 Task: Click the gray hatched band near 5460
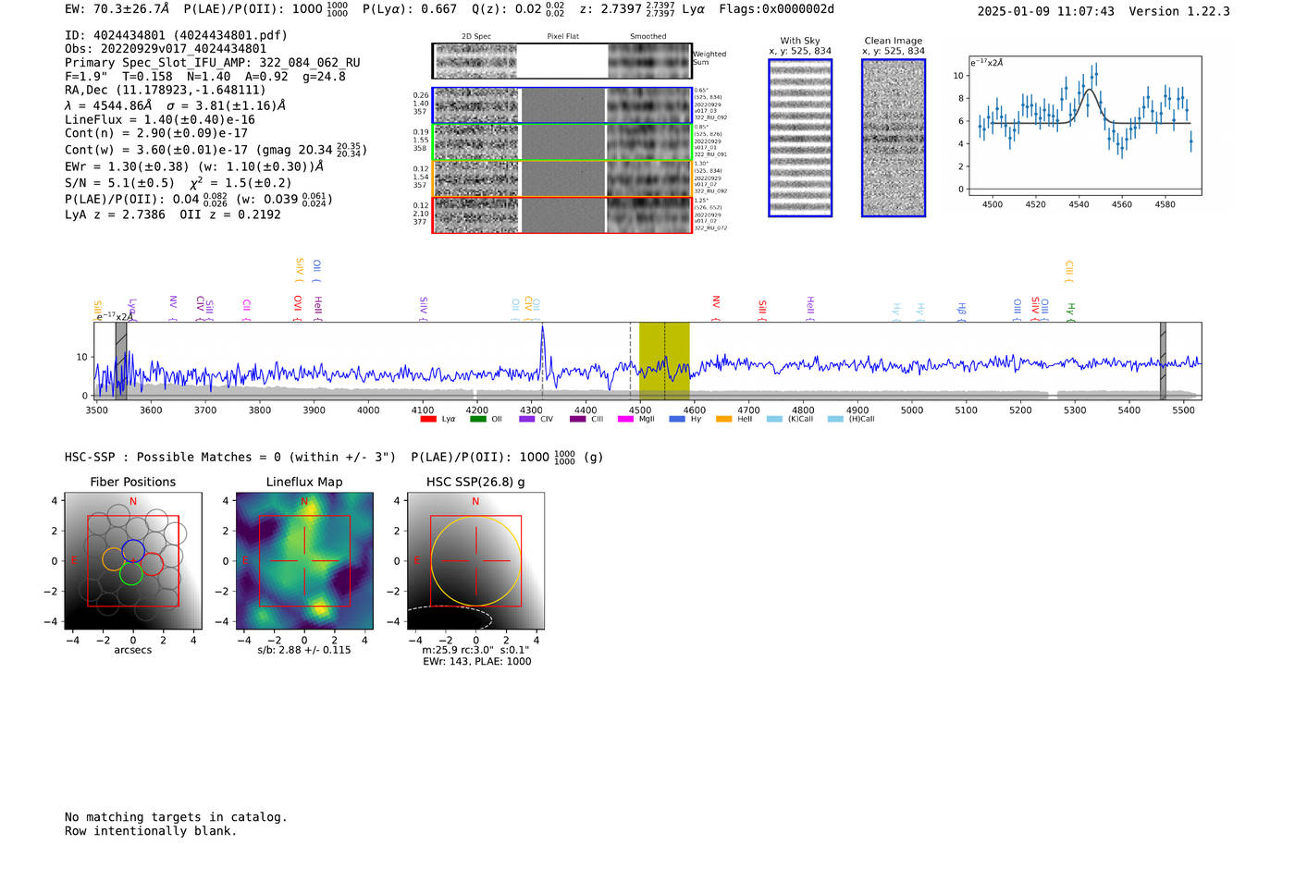pyautogui.click(x=1163, y=361)
